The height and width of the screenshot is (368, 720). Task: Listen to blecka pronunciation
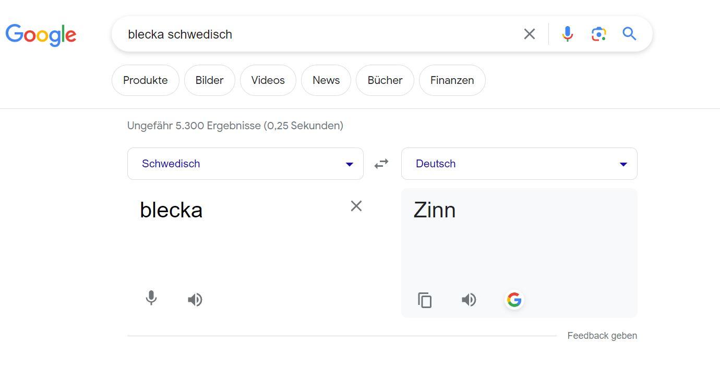tap(195, 300)
